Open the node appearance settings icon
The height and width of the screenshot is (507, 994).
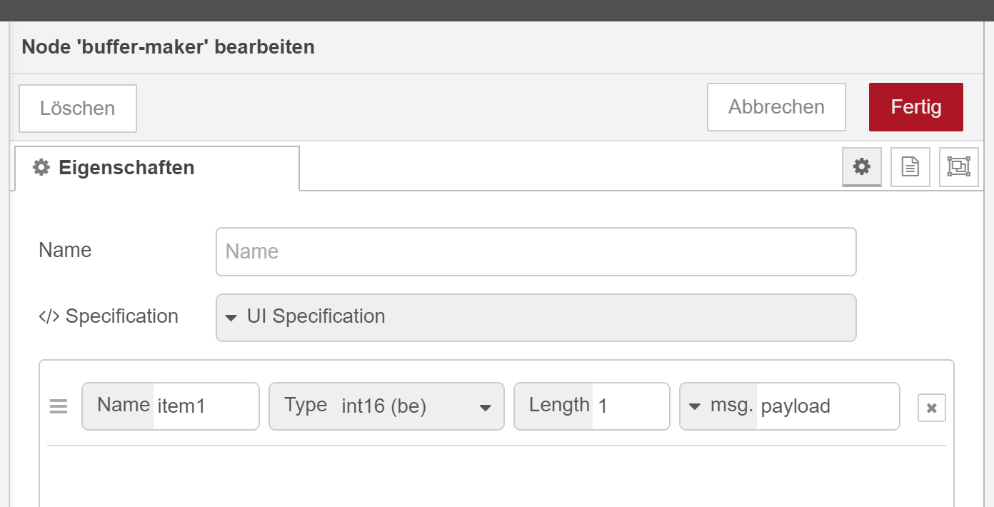pyautogui.click(x=959, y=167)
